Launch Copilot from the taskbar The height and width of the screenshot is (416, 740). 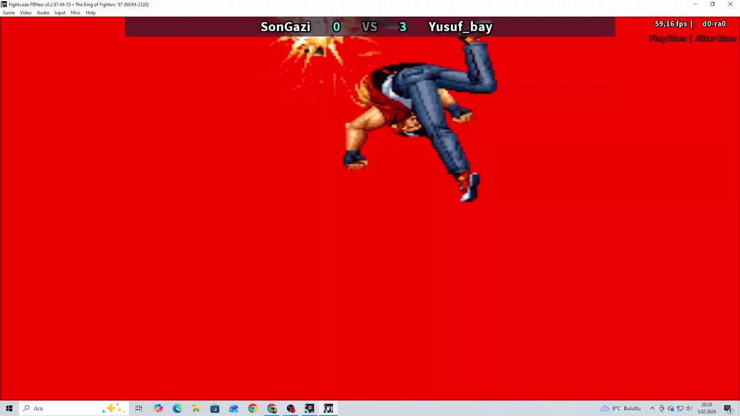click(x=158, y=408)
